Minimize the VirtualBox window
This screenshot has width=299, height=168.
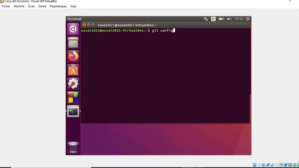(290, 1)
